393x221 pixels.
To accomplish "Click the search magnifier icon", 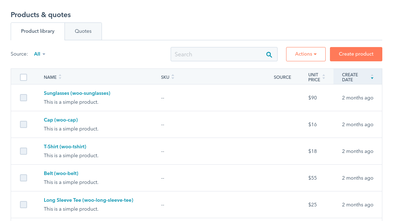I will coord(269,54).
